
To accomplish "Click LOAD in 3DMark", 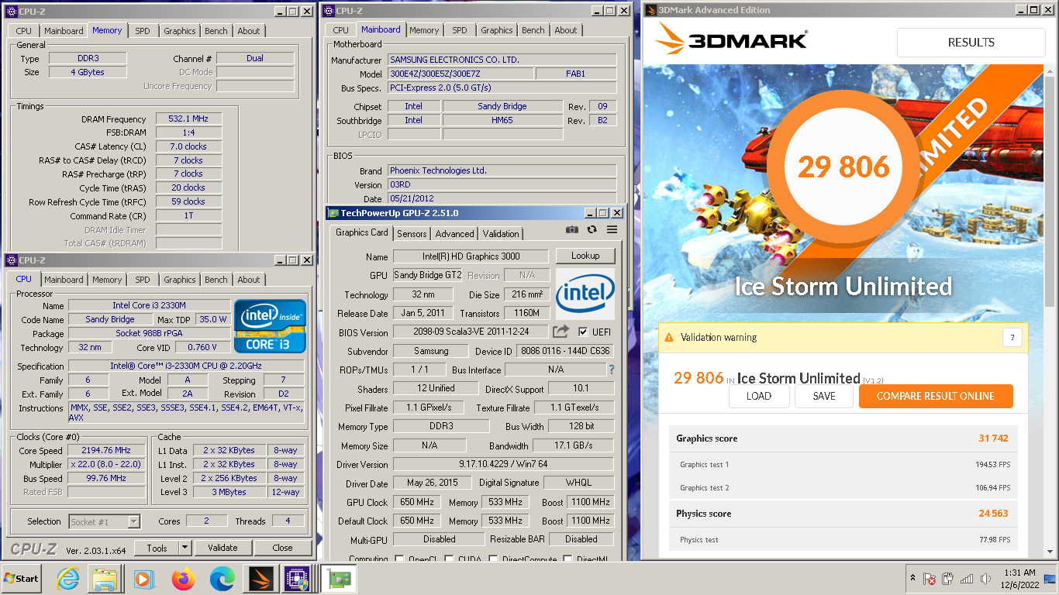I will coord(759,396).
